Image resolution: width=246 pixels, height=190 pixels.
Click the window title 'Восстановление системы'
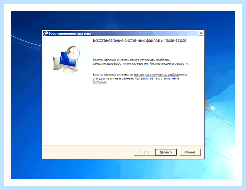[x=69, y=33]
